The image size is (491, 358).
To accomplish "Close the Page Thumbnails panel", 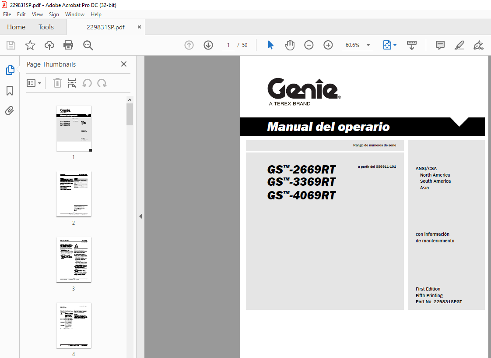I will pyautogui.click(x=124, y=64).
